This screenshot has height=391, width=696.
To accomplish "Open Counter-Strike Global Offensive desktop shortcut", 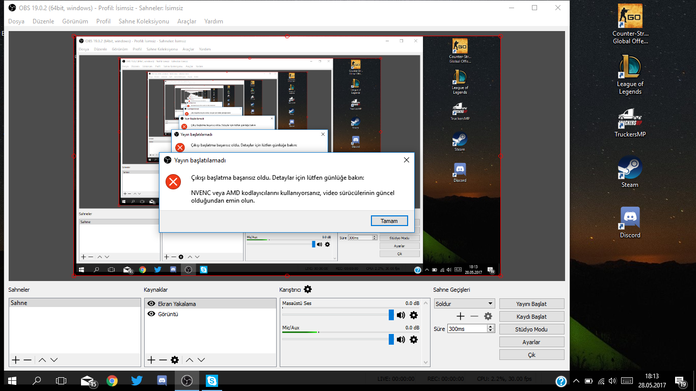I will (630, 24).
